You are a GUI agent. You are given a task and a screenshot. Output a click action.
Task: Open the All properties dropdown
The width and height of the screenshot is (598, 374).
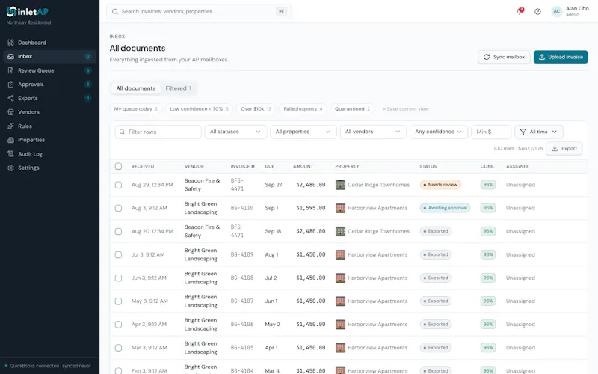click(303, 132)
